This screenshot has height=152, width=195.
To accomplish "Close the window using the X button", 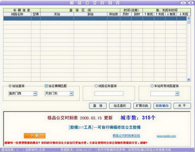I will pos(191,3).
